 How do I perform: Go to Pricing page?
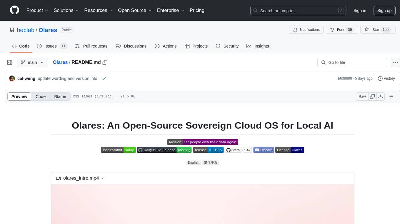pos(197,10)
